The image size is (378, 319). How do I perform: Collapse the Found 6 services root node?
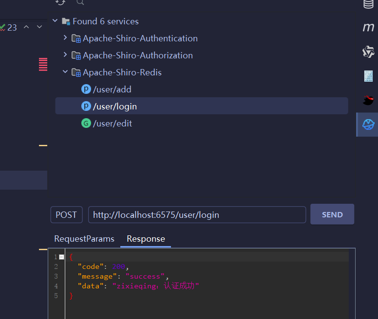(55, 21)
